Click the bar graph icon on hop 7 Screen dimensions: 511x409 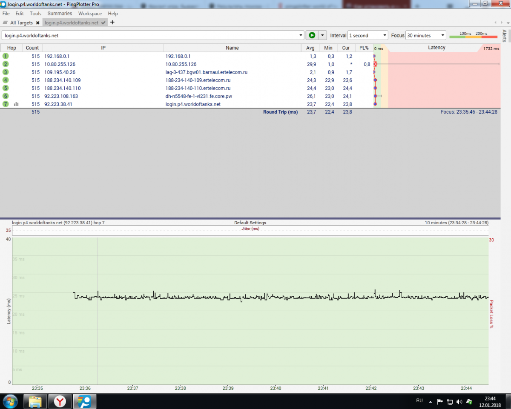(16, 104)
